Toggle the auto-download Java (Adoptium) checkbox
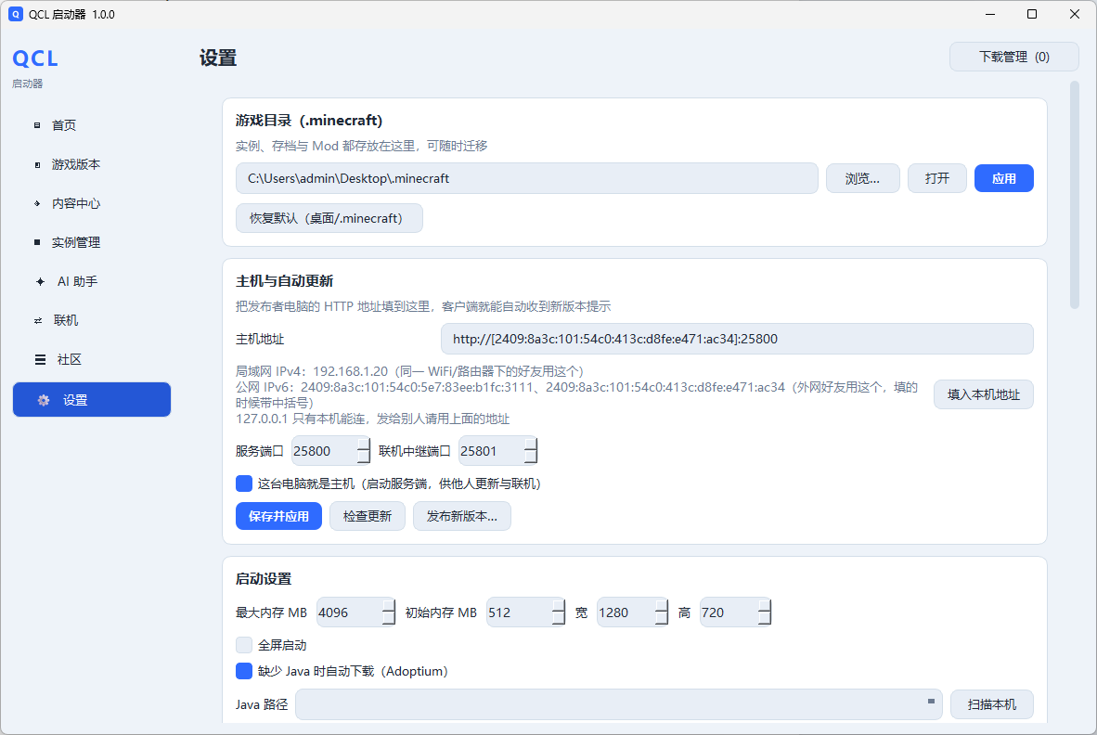 click(244, 671)
